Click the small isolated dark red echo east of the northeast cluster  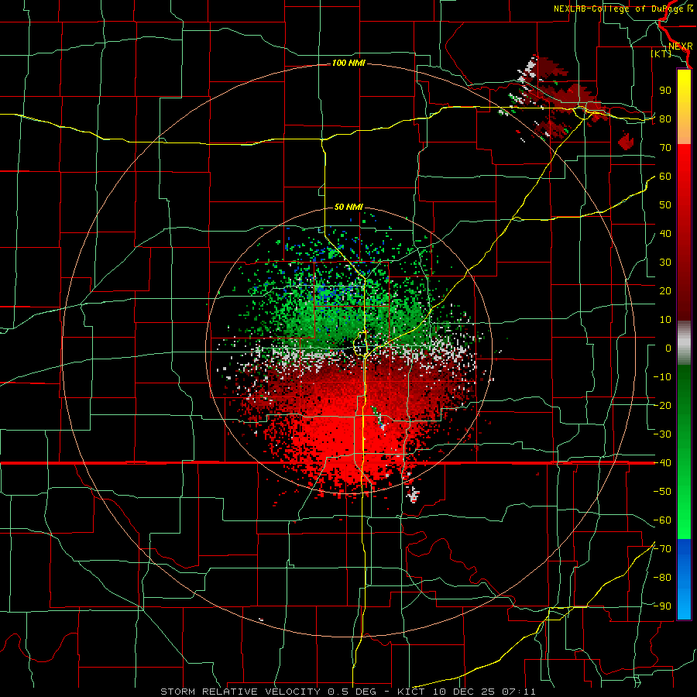click(x=626, y=140)
